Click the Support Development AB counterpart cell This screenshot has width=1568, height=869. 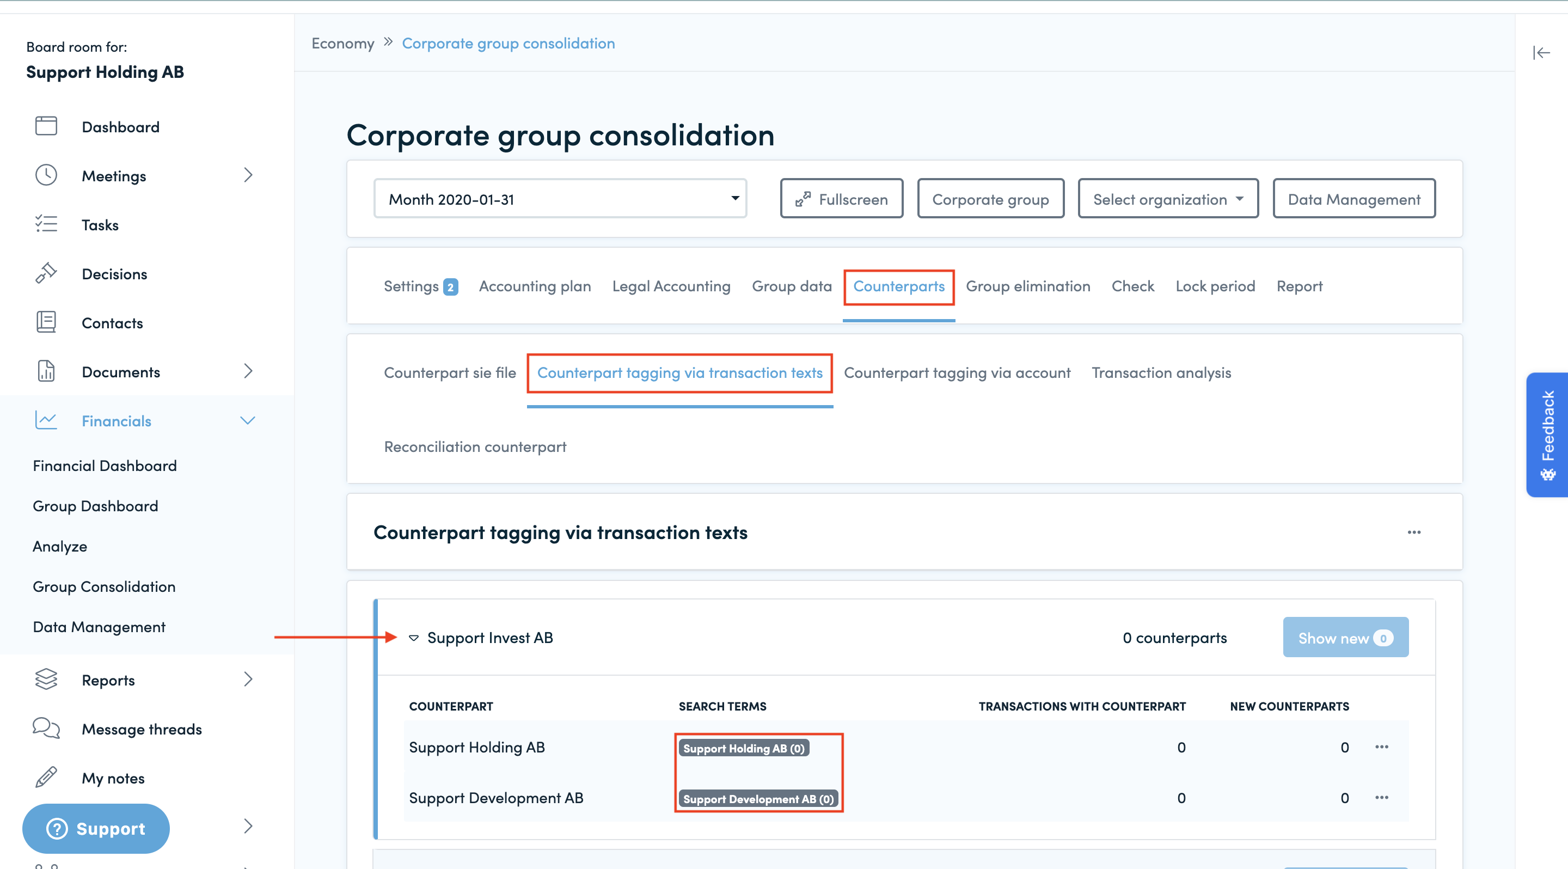(x=496, y=798)
